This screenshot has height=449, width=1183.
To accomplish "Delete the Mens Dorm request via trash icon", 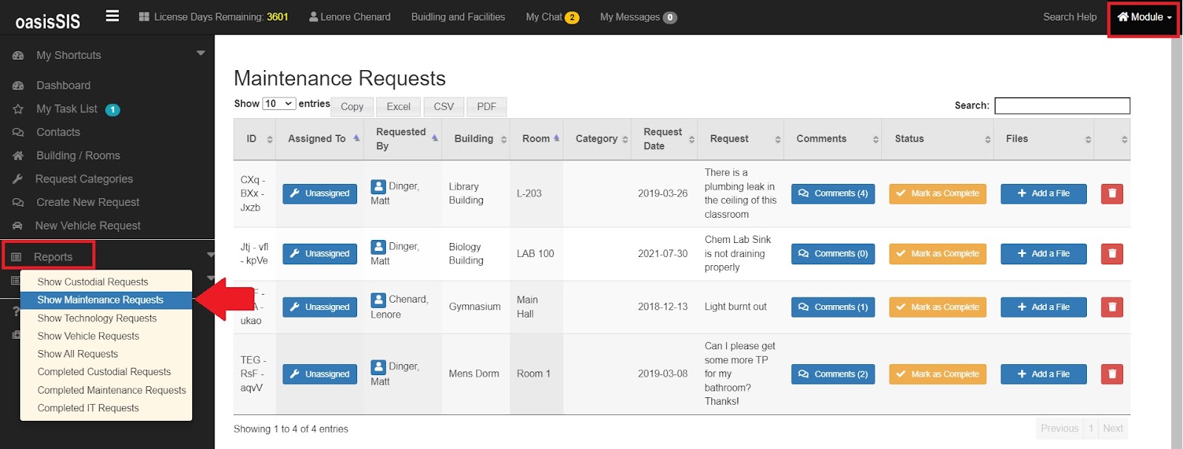I will (x=1112, y=374).
